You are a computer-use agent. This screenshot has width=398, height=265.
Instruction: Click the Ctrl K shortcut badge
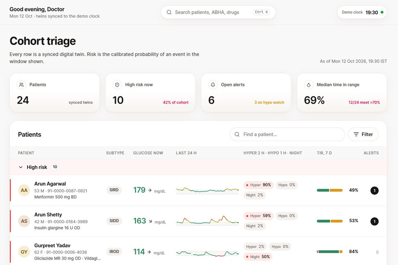coord(261,12)
